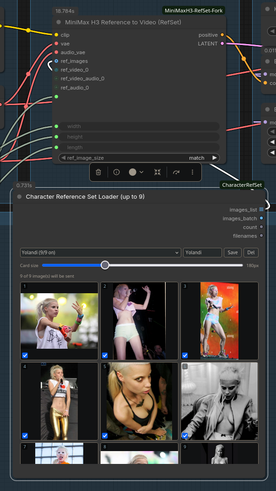
Task: Click the ref_video_0 input socket
Action: pyautogui.click(x=56, y=70)
